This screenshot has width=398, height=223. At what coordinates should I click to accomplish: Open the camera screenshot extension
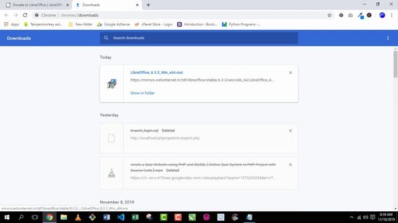pyautogui.click(x=350, y=15)
